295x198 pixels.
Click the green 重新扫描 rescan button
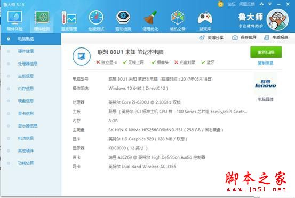[266, 52]
